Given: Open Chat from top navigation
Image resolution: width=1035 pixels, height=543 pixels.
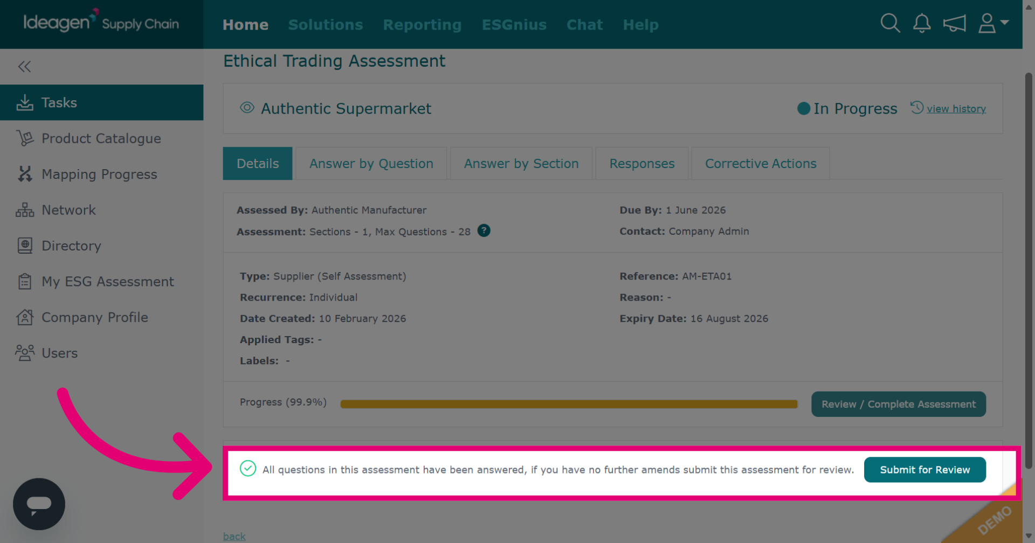Looking at the screenshot, I should [584, 25].
